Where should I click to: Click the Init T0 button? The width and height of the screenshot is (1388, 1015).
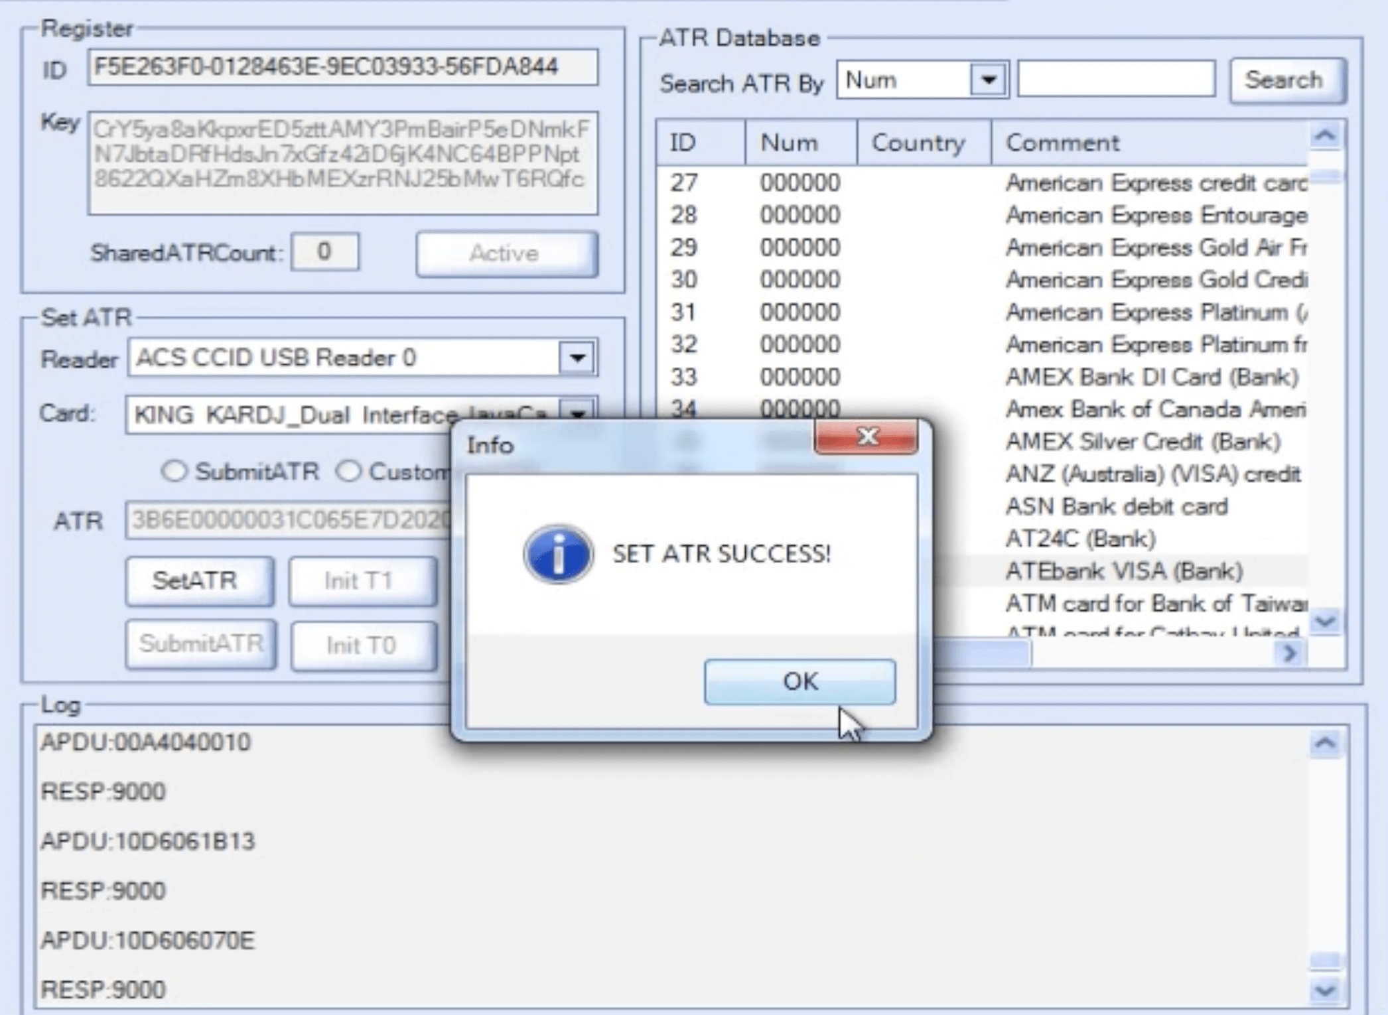[x=361, y=643]
